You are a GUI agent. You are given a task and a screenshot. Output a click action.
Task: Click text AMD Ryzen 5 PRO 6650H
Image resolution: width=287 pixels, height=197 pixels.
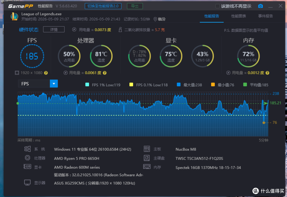coord(77,159)
